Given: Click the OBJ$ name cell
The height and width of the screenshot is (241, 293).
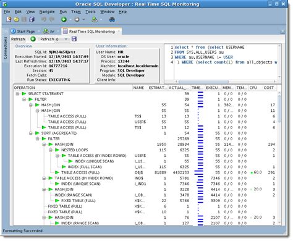Looking at the screenshot, I should (x=138, y=172).
